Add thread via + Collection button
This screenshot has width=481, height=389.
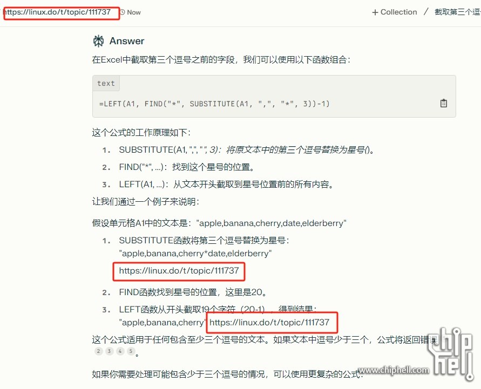pyautogui.click(x=395, y=12)
